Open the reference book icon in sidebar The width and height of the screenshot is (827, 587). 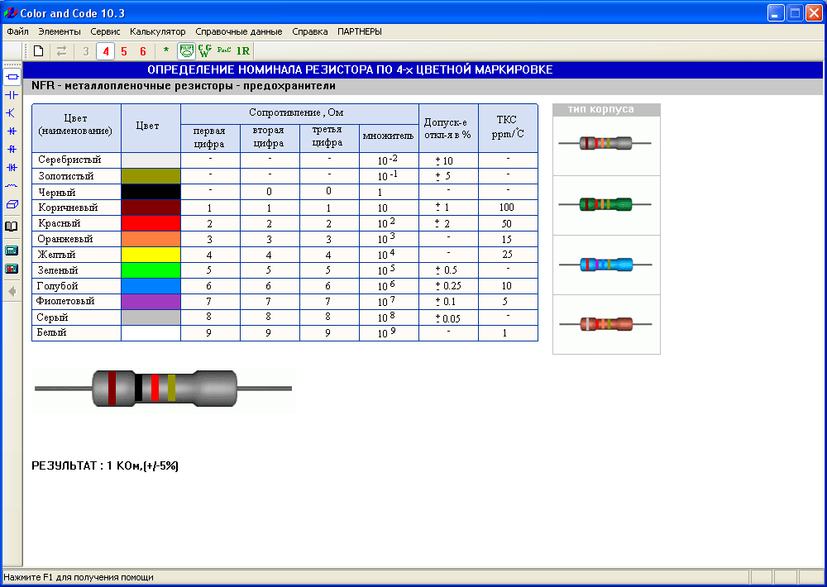tap(12, 226)
